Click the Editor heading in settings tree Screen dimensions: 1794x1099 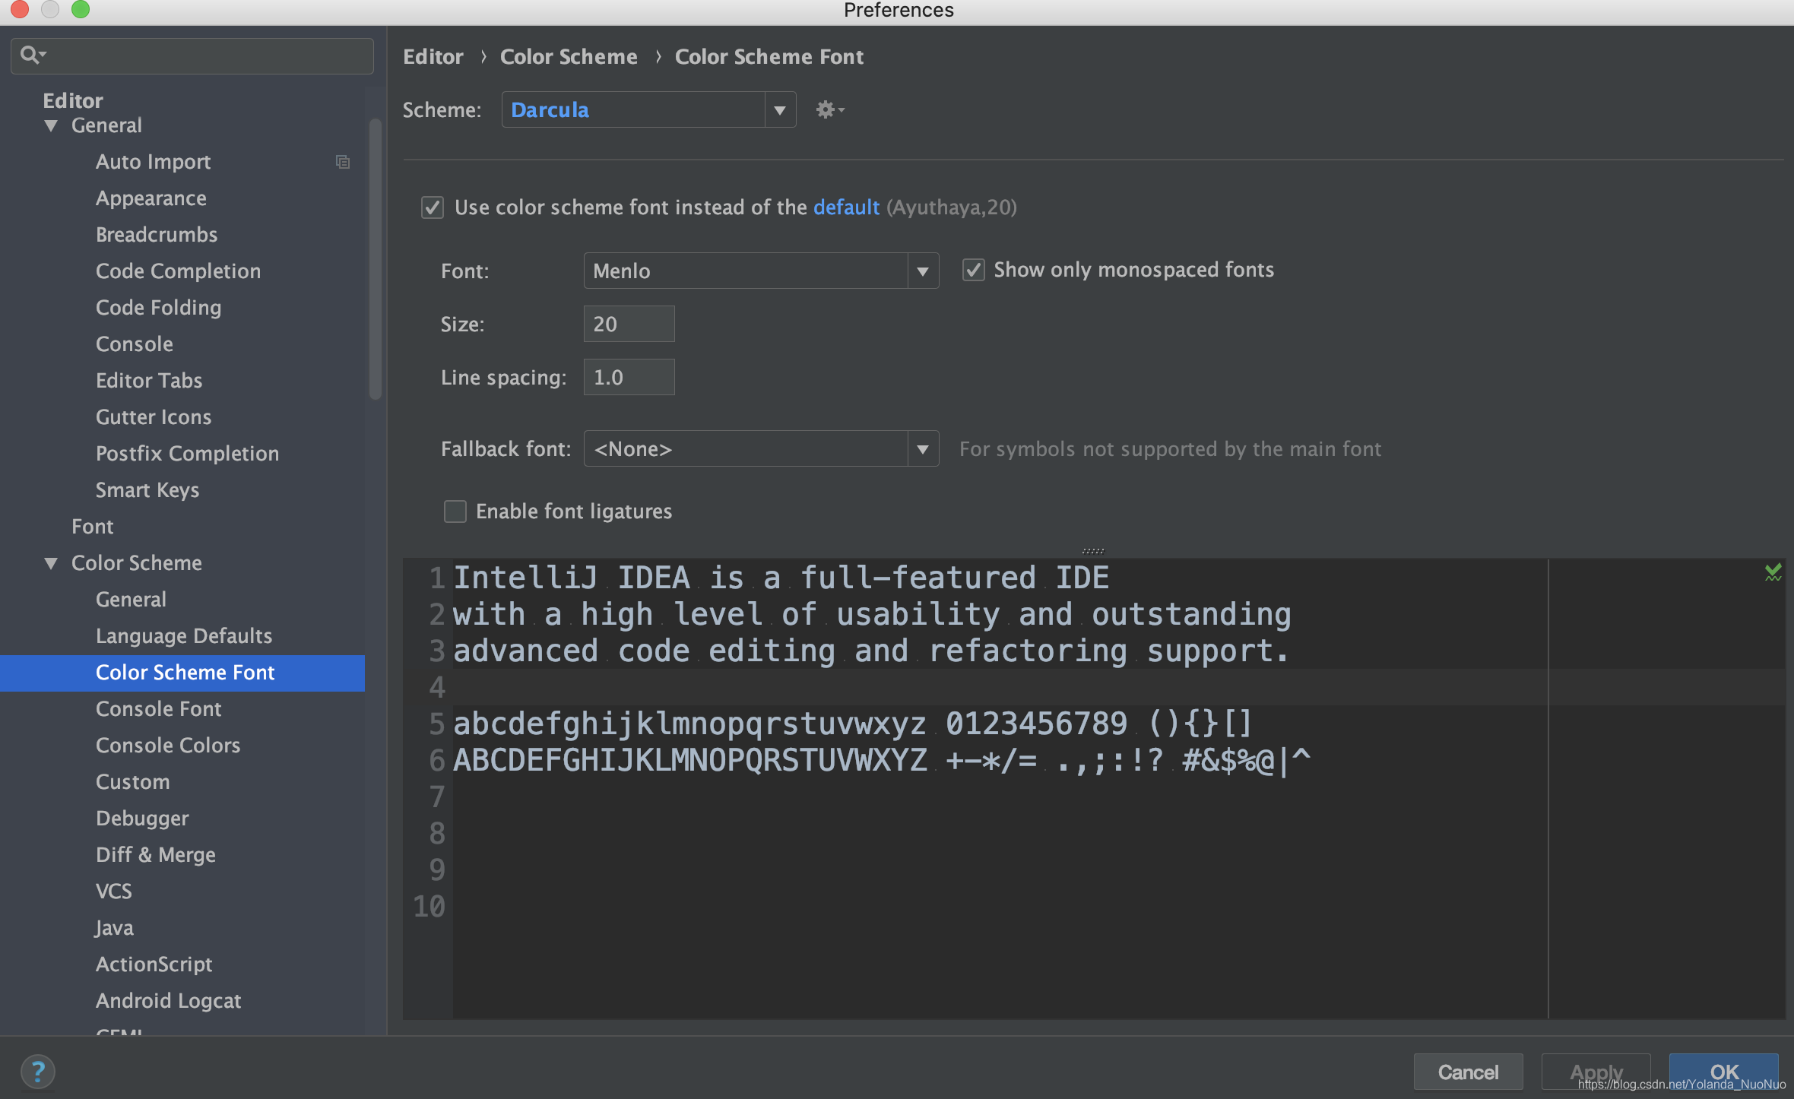73,101
